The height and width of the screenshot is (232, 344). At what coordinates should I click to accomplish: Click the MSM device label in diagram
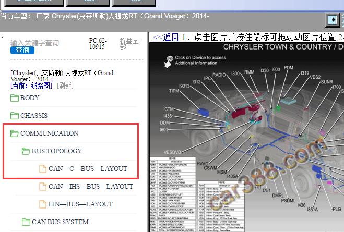(x=222, y=172)
